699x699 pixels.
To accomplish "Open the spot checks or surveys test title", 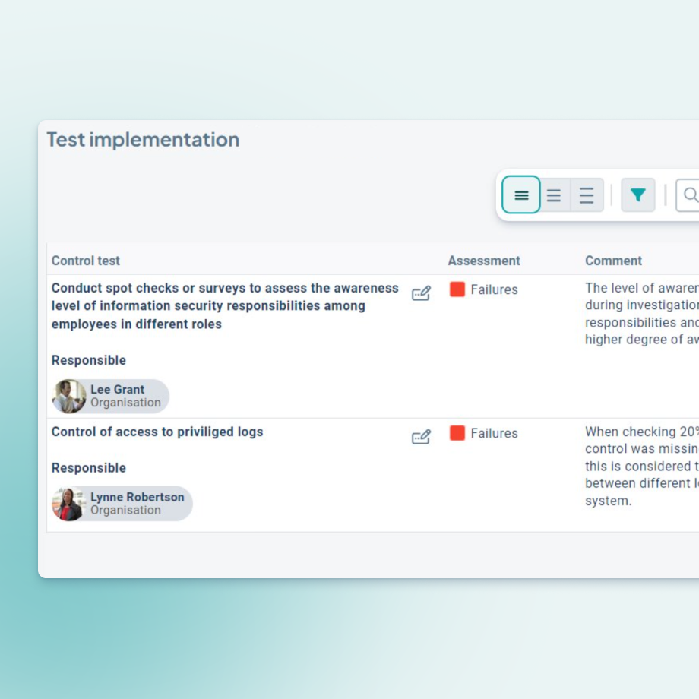I will [x=225, y=305].
